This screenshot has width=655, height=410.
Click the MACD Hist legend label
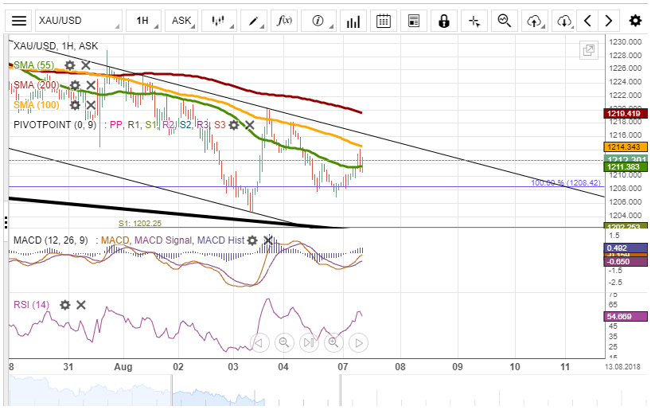[220, 240]
